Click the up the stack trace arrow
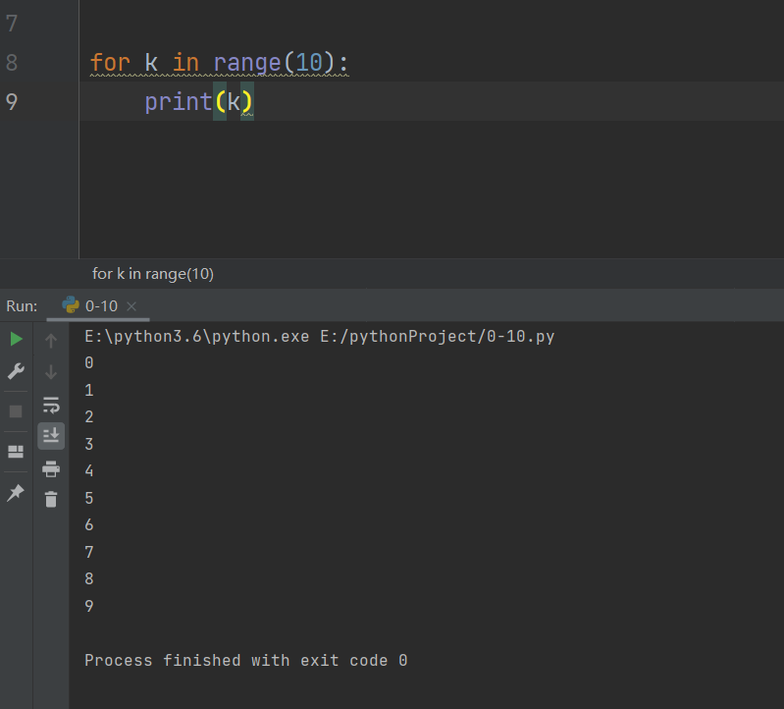784x709 pixels. (x=51, y=341)
